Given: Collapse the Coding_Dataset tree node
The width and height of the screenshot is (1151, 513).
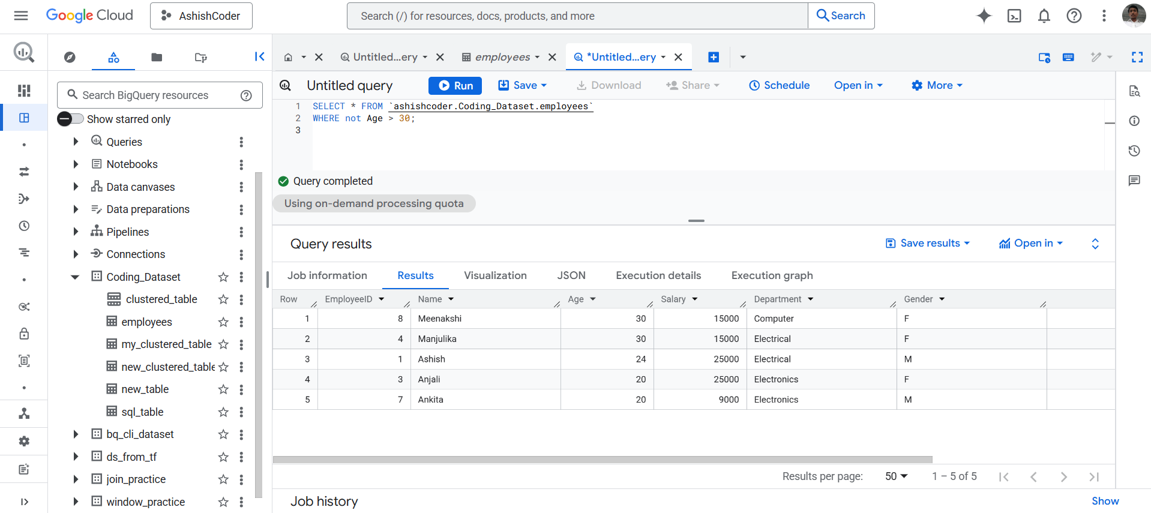Looking at the screenshot, I should tap(75, 277).
